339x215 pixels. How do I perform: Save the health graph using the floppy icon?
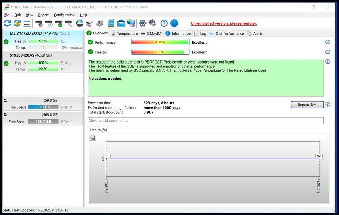coord(93,138)
